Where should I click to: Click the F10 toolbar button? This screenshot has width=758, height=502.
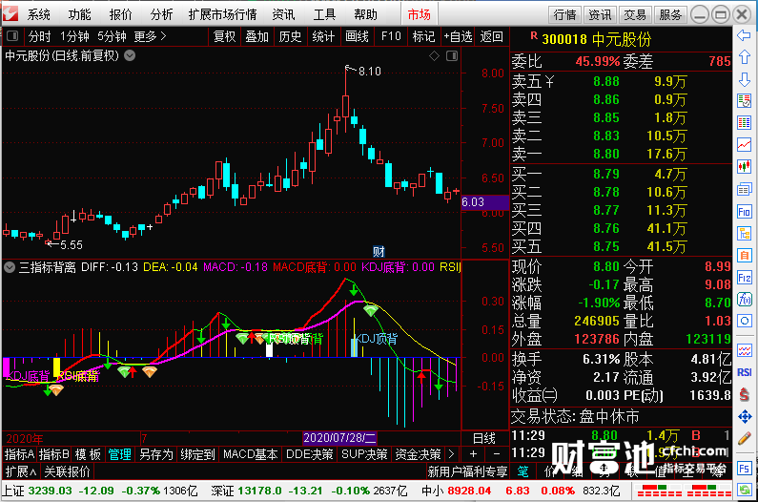(x=391, y=36)
